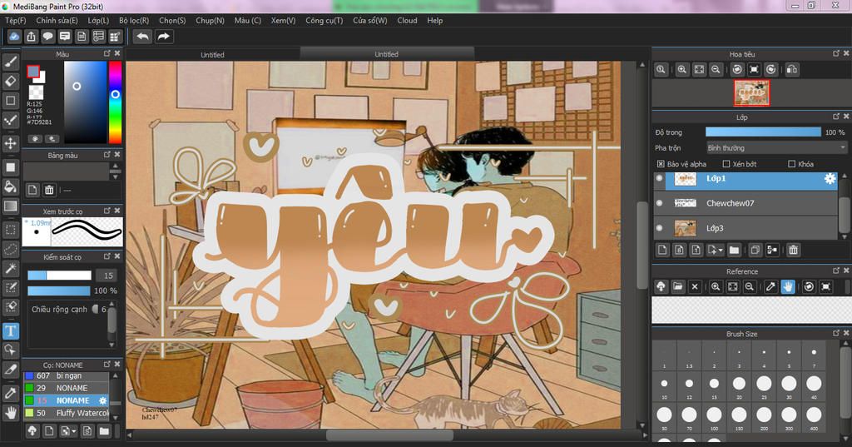This screenshot has width=852, height=447.
Task: Activate the hand tool in Reference panel
Action: tap(788, 286)
